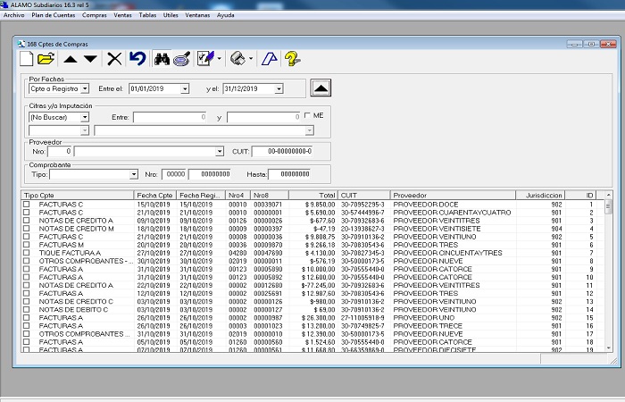Open the Ayuda menu

226,15
